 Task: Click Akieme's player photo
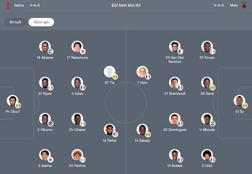[x=45, y=47]
